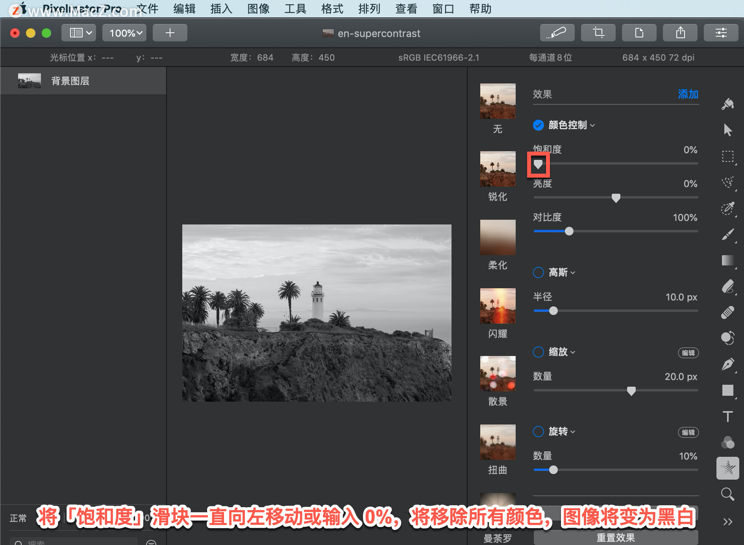Select the Color Selection eyedropper tool
744x545 pixels.
727,208
